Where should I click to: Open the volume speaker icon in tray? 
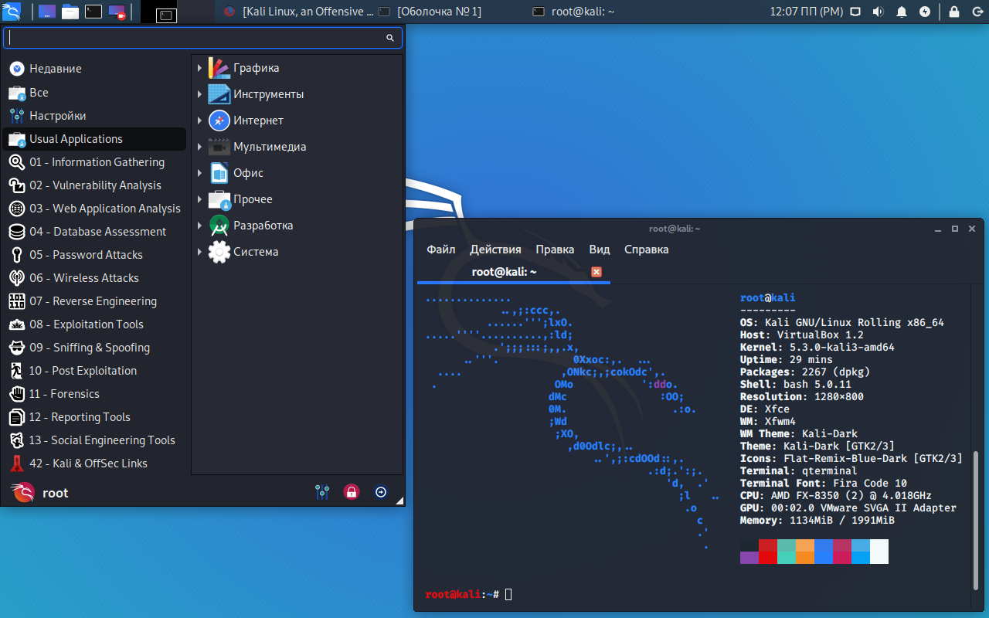click(879, 12)
